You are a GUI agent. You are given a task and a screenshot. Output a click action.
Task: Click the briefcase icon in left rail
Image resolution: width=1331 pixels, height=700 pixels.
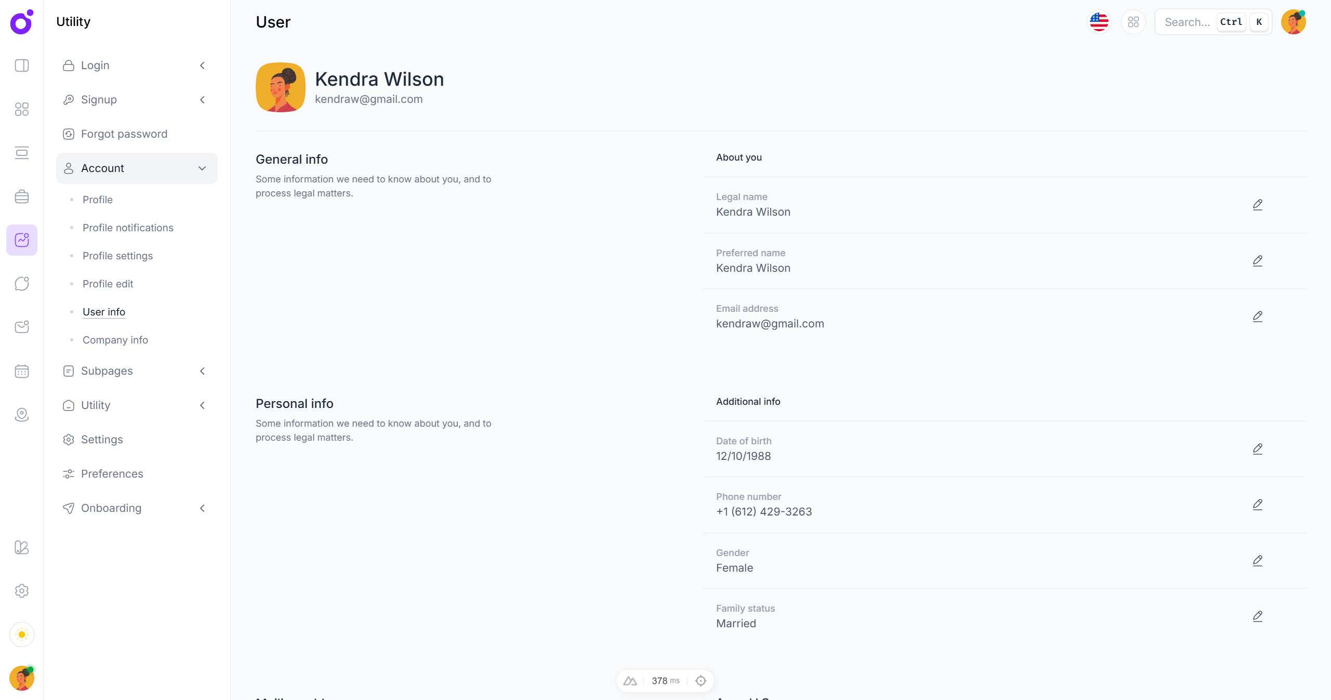tap(22, 196)
